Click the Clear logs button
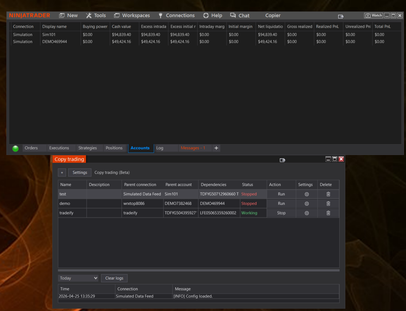The width and height of the screenshot is (406, 311). coord(114,278)
